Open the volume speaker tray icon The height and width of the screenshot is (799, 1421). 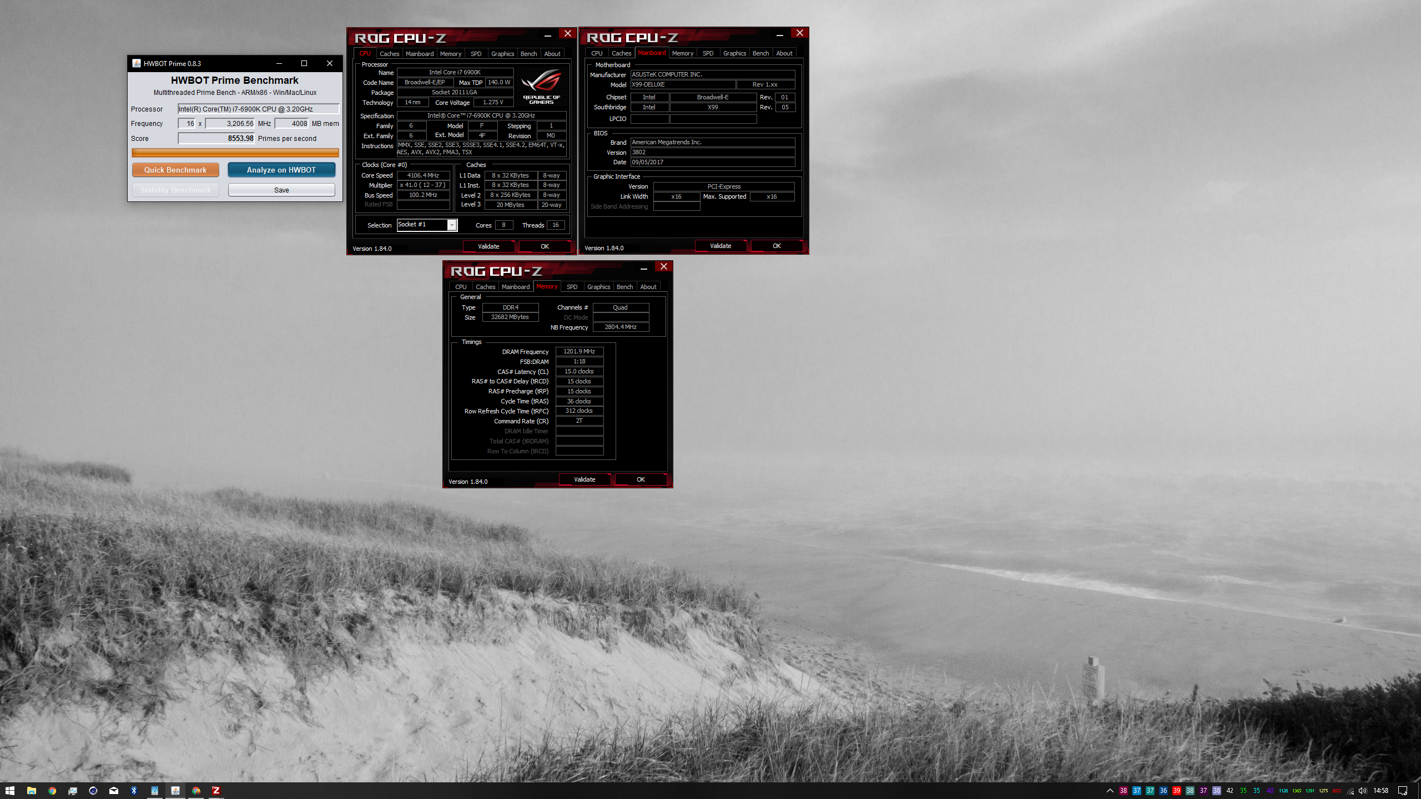[x=1363, y=791]
